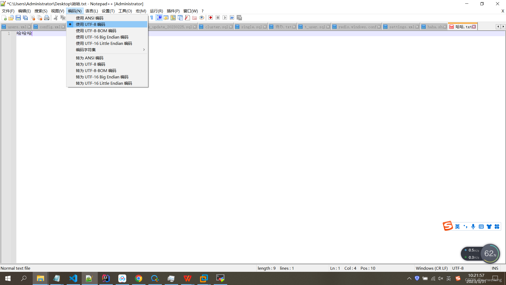
Task: Toggle the Indent Guide toolbar icon
Action: (x=159, y=18)
